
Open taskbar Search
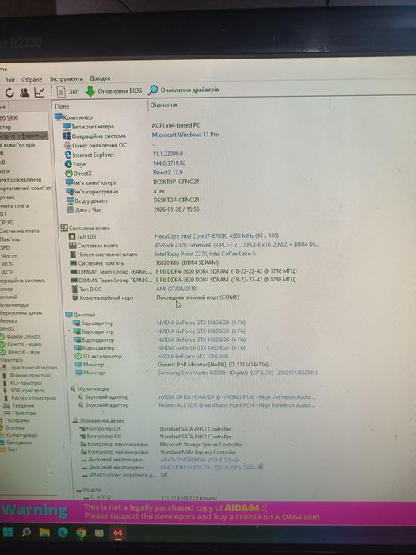click(26, 532)
